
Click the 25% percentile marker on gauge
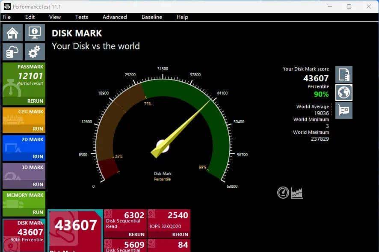point(118,157)
